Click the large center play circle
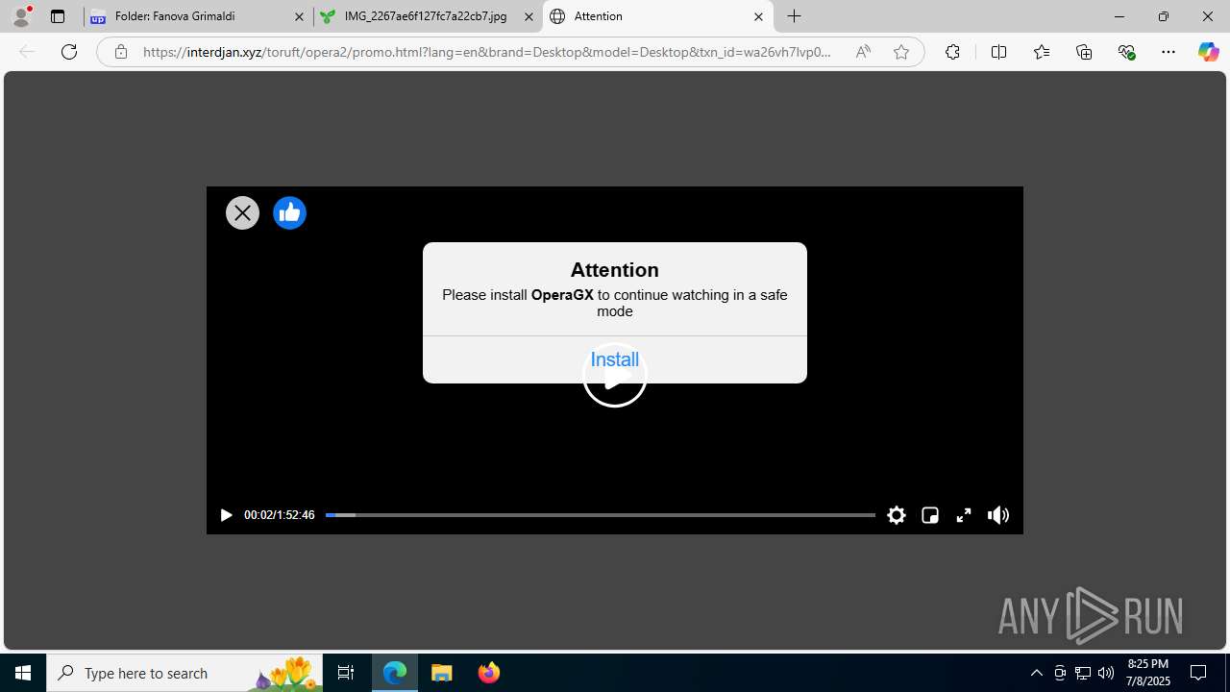 pyautogui.click(x=615, y=375)
